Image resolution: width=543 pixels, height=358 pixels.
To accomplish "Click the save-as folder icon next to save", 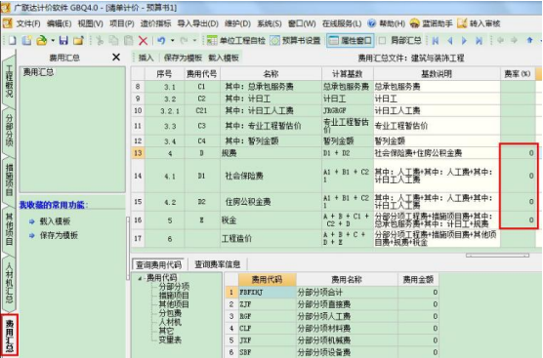I will pos(78,40).
